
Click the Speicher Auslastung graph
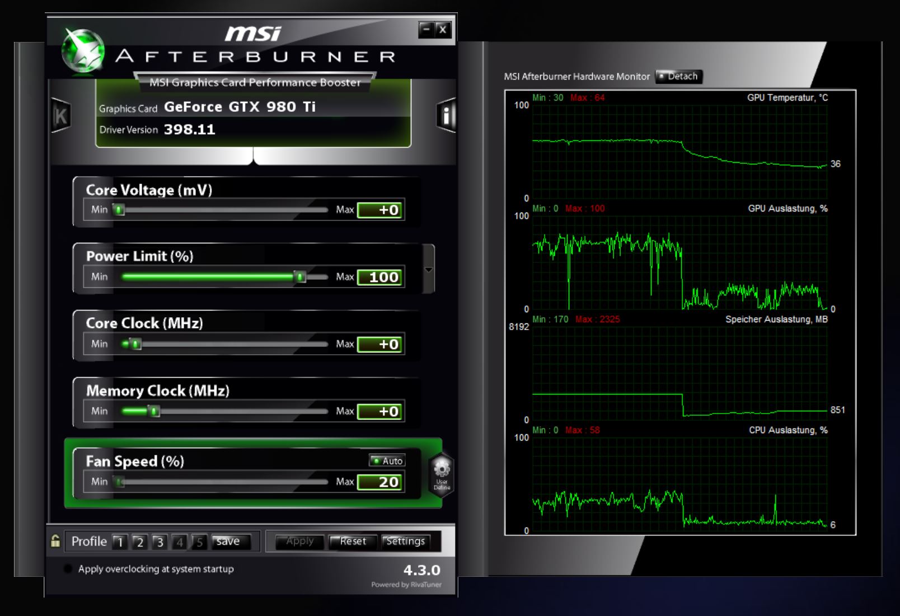pos(679,373)
